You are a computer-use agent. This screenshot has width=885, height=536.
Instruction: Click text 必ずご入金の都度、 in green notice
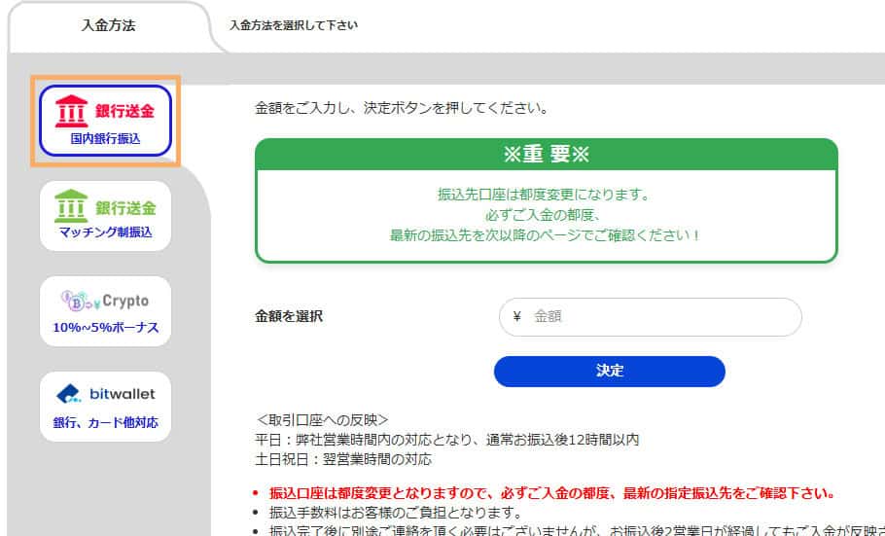[546, 215]
